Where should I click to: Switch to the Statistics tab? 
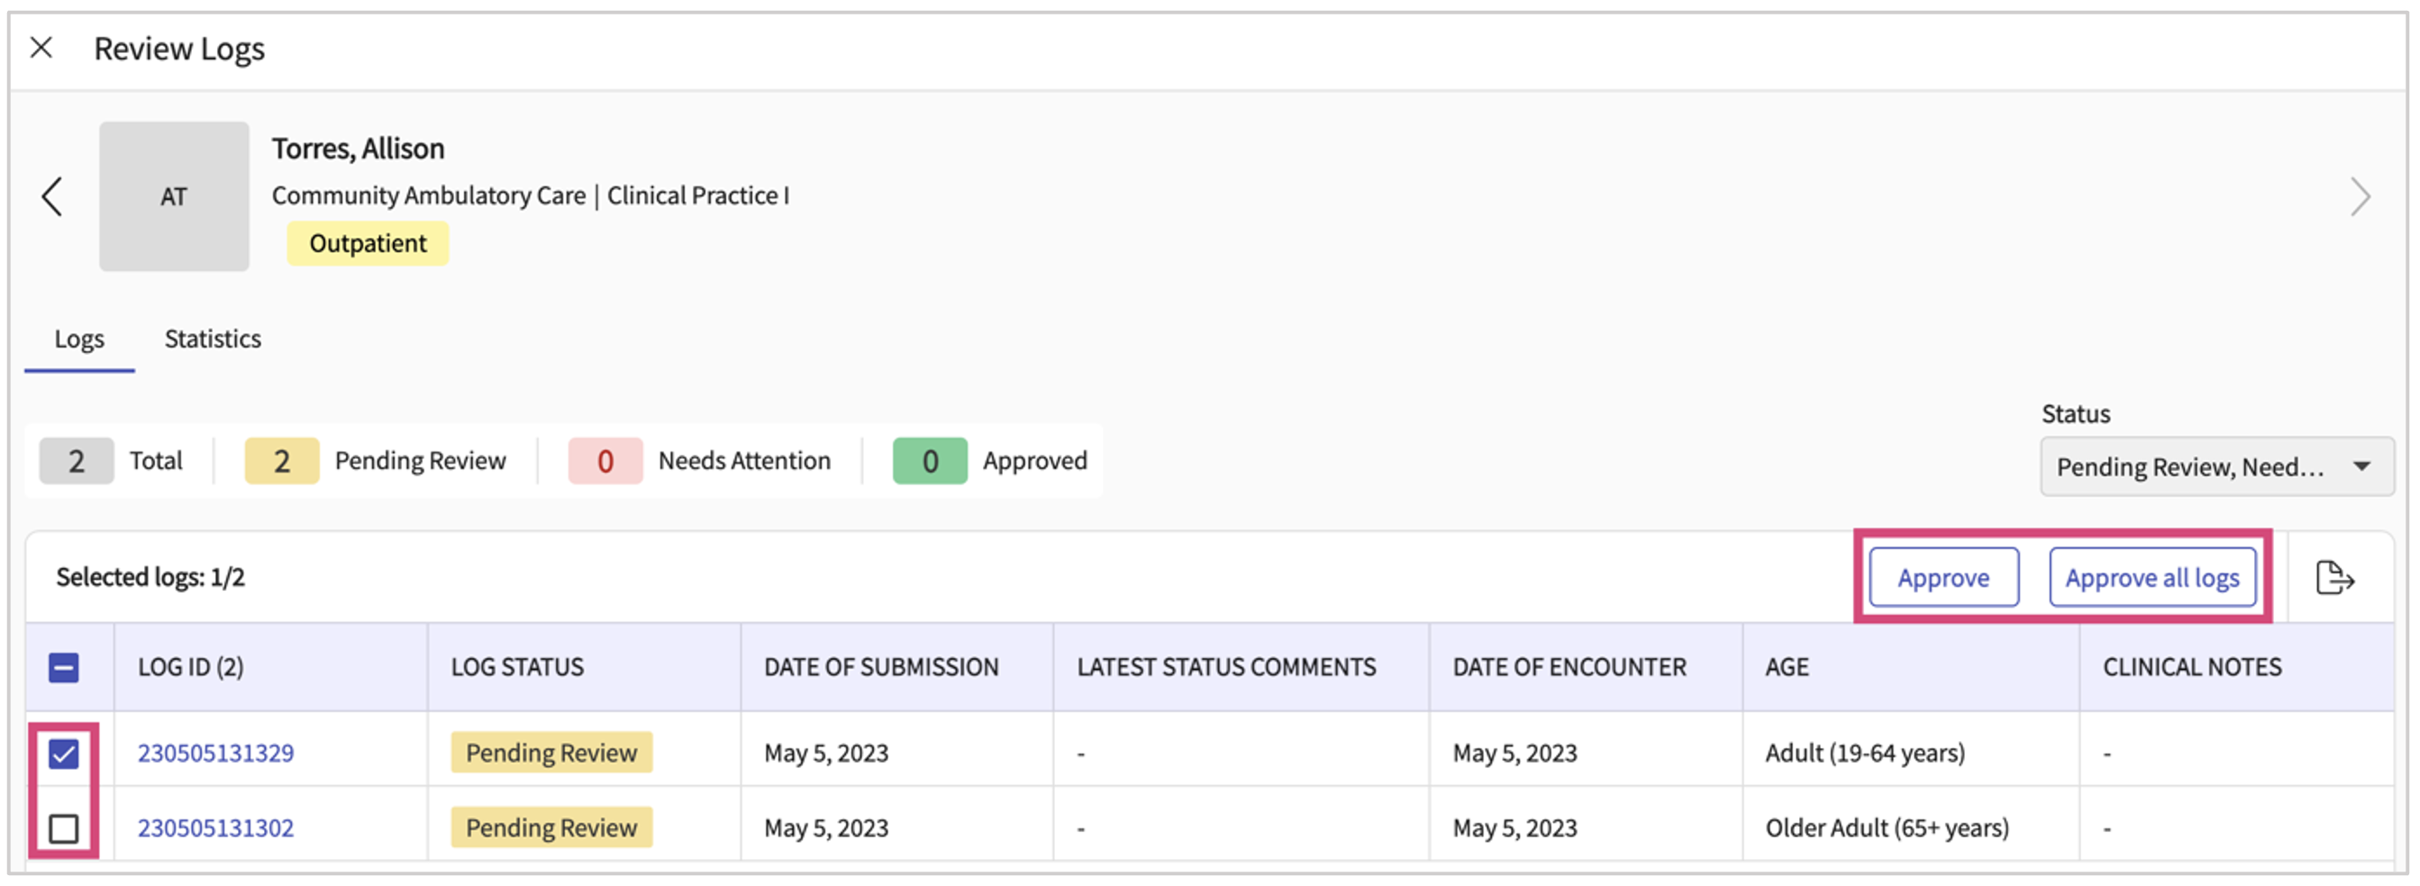213,339
